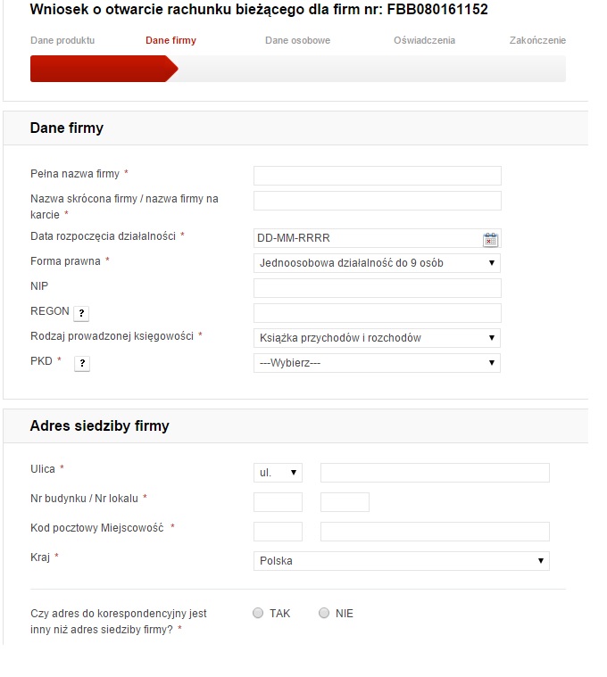Screen dimensions: 607x677
Task: Click the apartment number field
Action: [x=345, y=502]
